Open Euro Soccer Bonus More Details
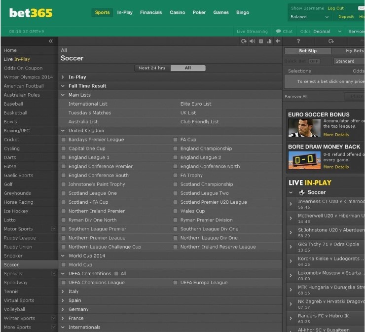Image resolution: width=365 pixels, height=332 pixels. 336,135
